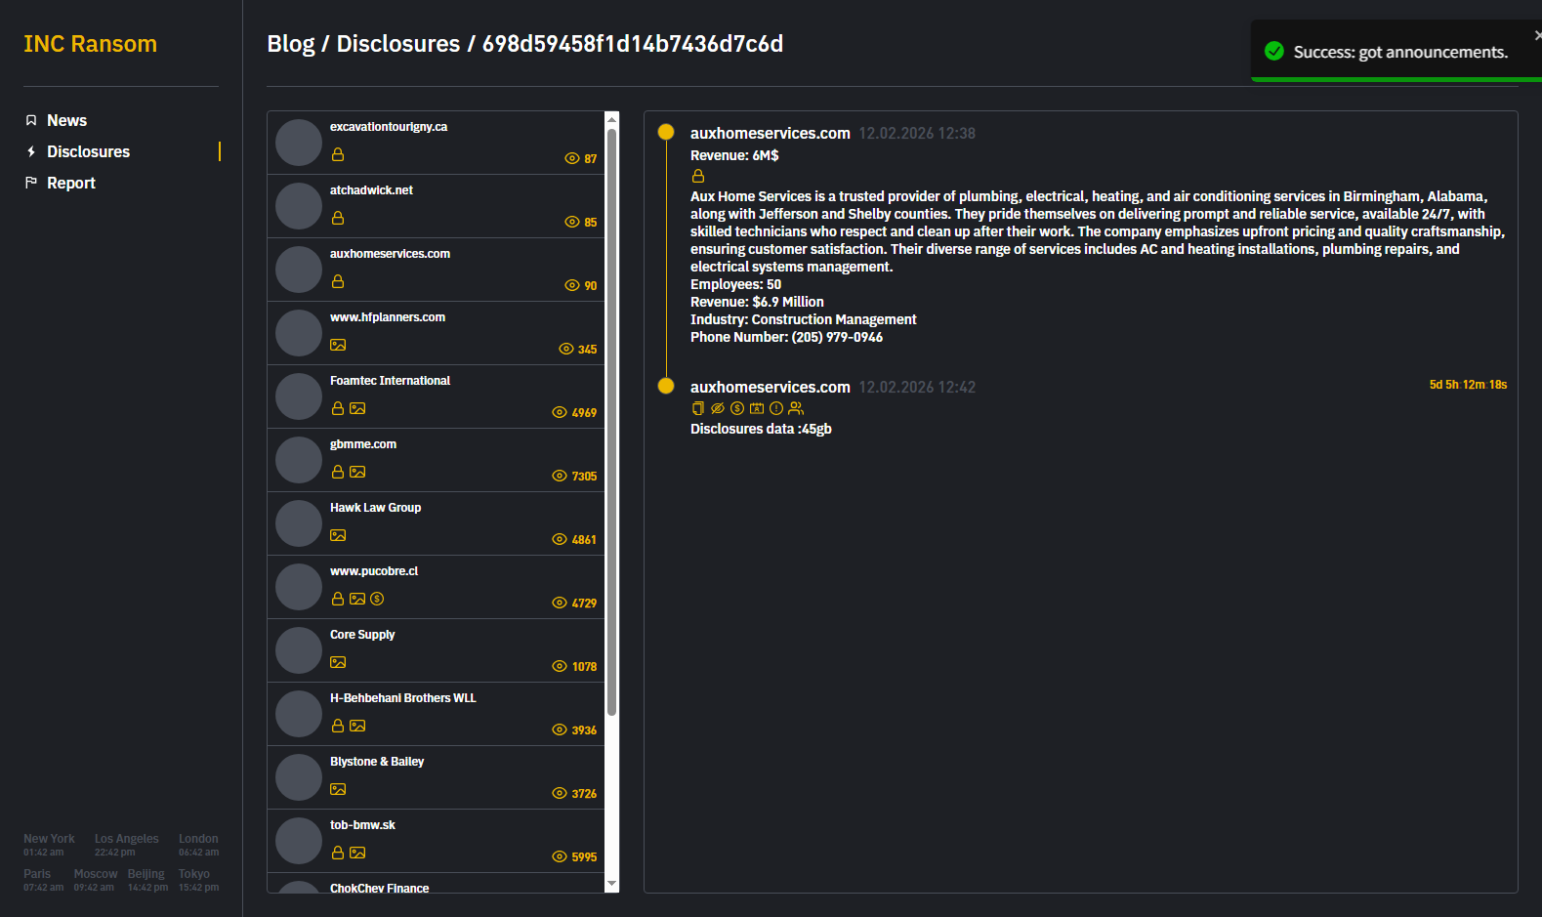Open the News section in the sidebar
Screen dimensions: 1542x917
click(x=66, y=120)
